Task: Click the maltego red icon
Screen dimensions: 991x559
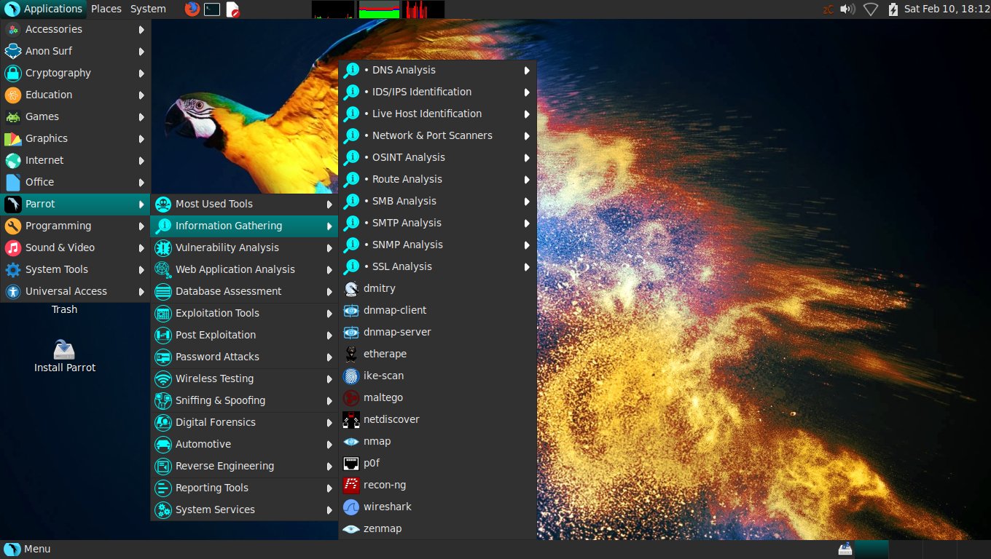Action: pos(351,397)
